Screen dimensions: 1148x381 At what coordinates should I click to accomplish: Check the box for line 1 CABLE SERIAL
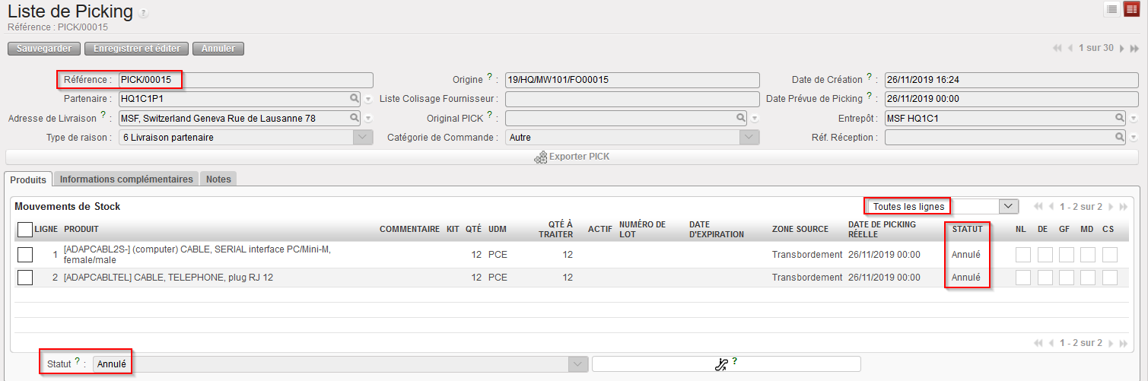pyautogui.click(x=25, y=255)
